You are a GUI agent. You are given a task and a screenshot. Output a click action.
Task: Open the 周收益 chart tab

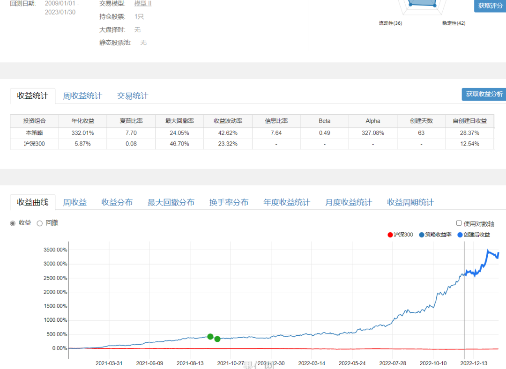(75, 202)
